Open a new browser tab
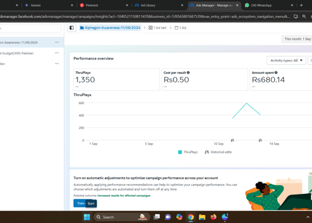312x223 pixels. click(301, 6)
